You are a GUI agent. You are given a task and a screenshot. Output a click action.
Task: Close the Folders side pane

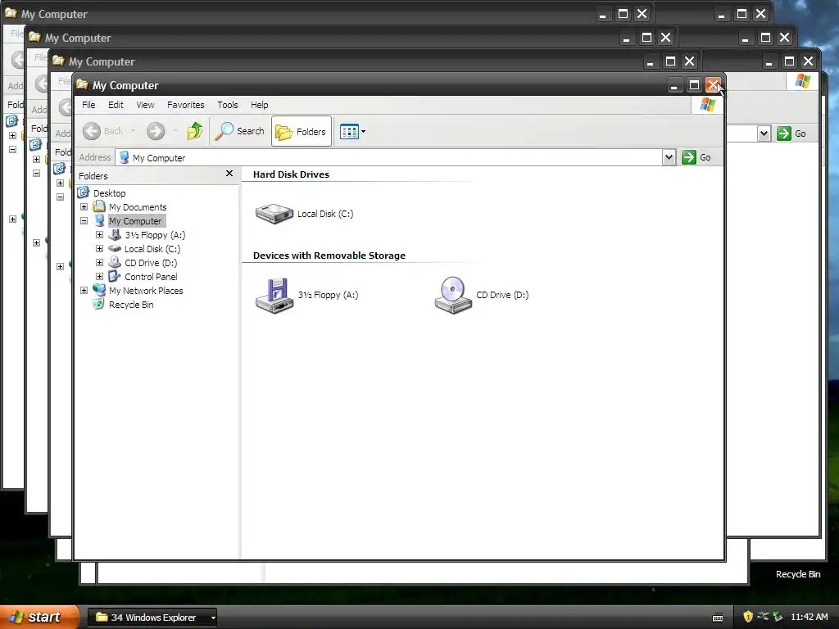click(x=229, y=174)
